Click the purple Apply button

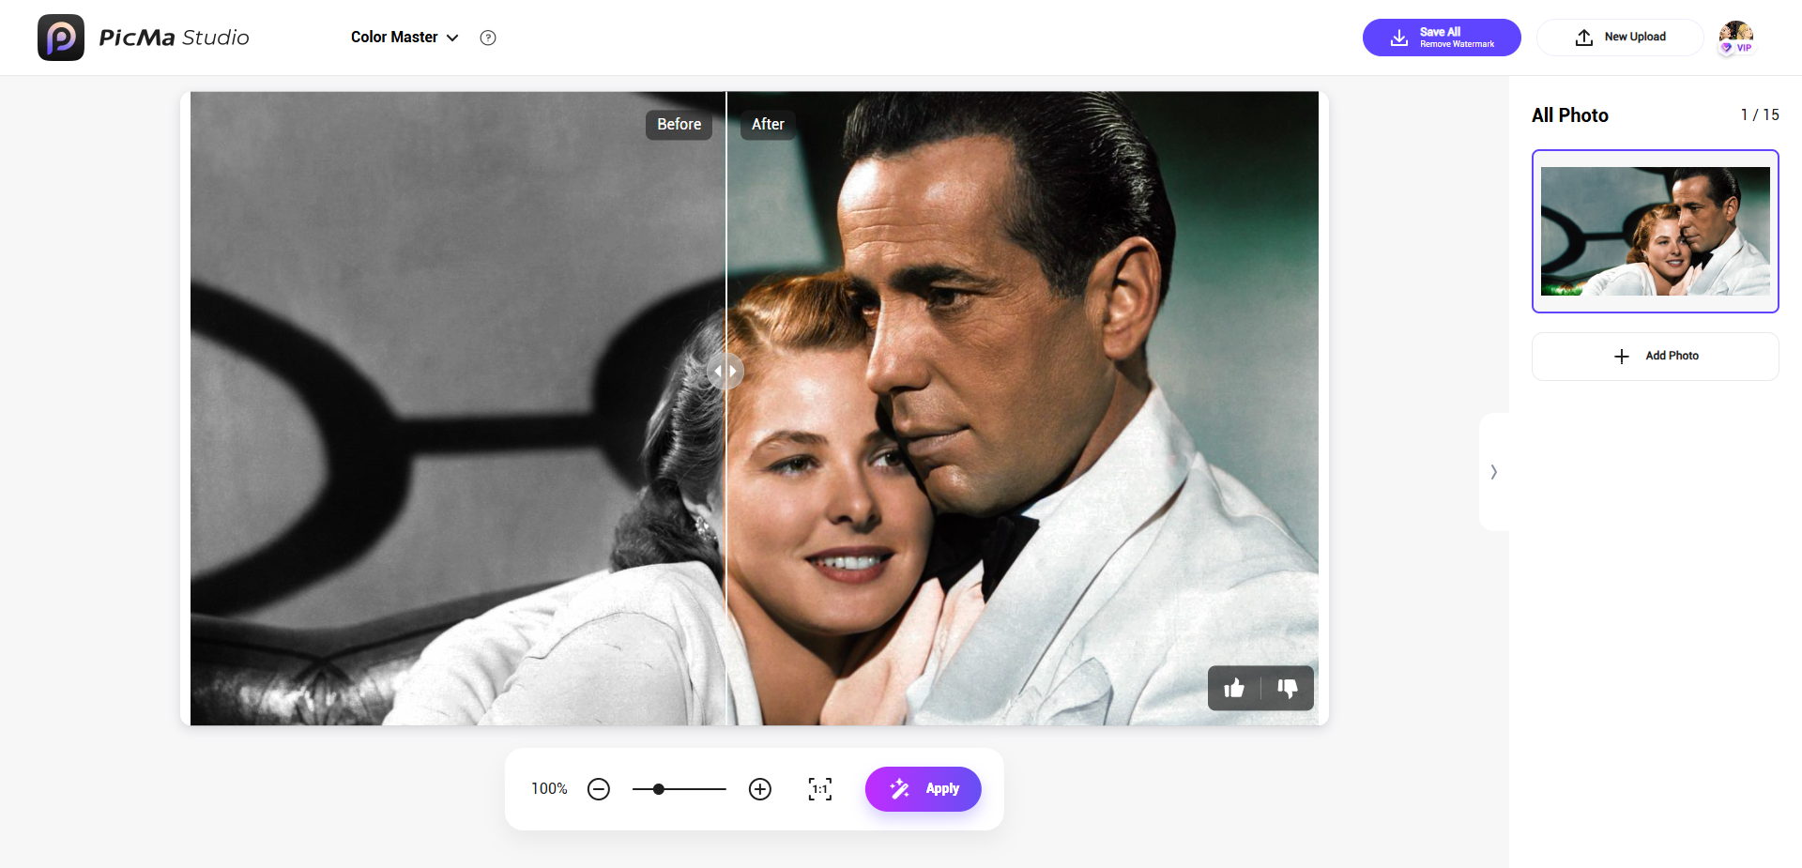pyautogui.click(x=924, y=789)
